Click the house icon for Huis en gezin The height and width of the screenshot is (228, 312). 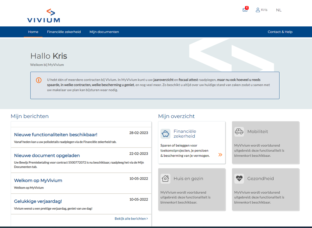tap(165, 179)
